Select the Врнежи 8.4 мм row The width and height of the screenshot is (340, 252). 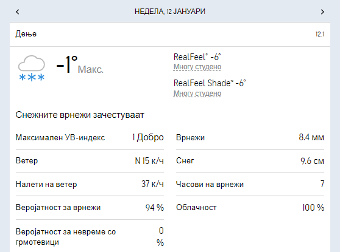click(x=250, y=137)
